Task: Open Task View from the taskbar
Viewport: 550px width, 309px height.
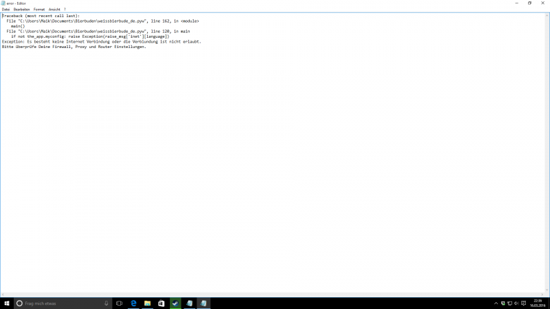Action: point(119,303)
